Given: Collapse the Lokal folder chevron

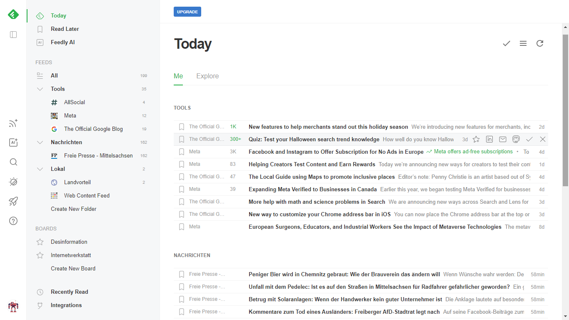Looking at the screenshot, I should coord(40,169).
